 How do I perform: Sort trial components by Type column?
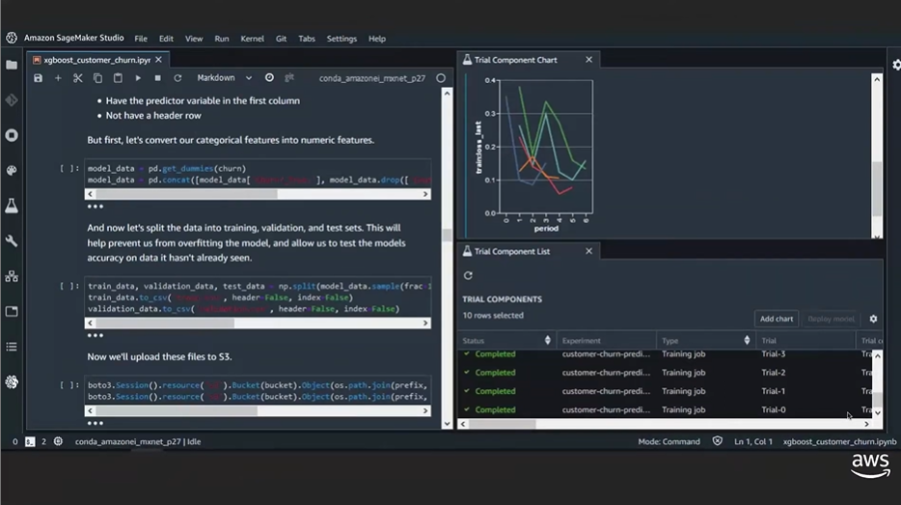tap(747, 341)
